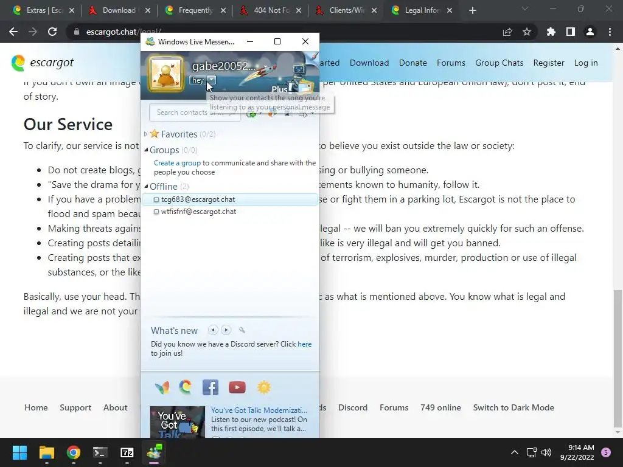Click Discord footer link
The width and height of the screenshot is (623, 467).
(353, 407)
